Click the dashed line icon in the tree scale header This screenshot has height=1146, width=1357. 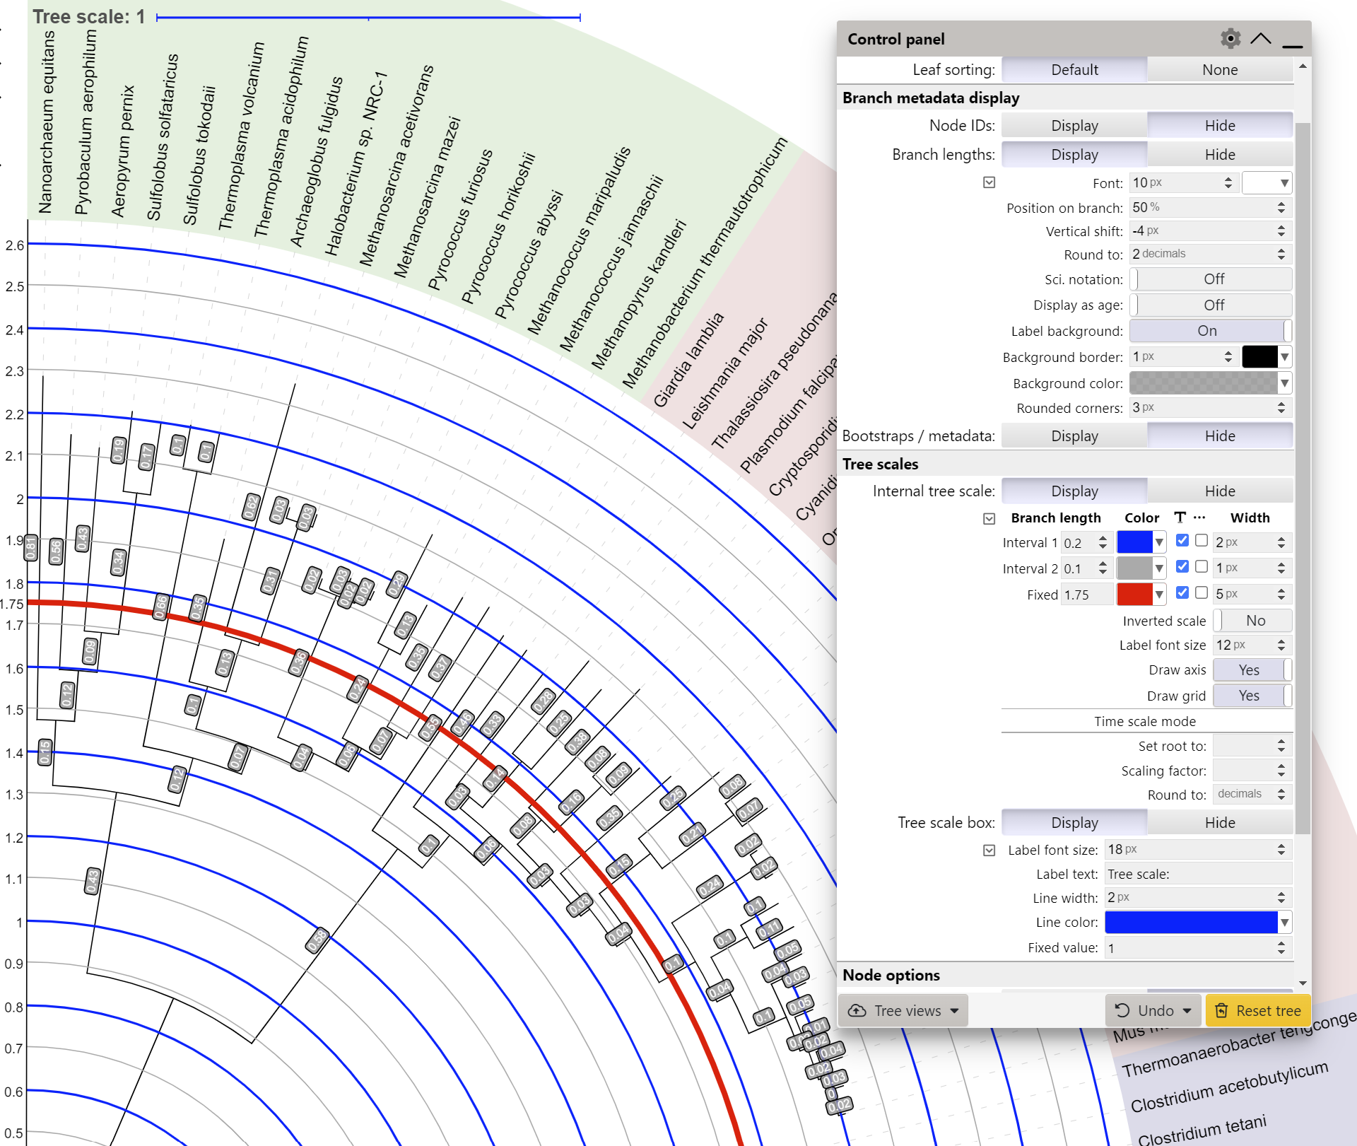(1199, 518)
